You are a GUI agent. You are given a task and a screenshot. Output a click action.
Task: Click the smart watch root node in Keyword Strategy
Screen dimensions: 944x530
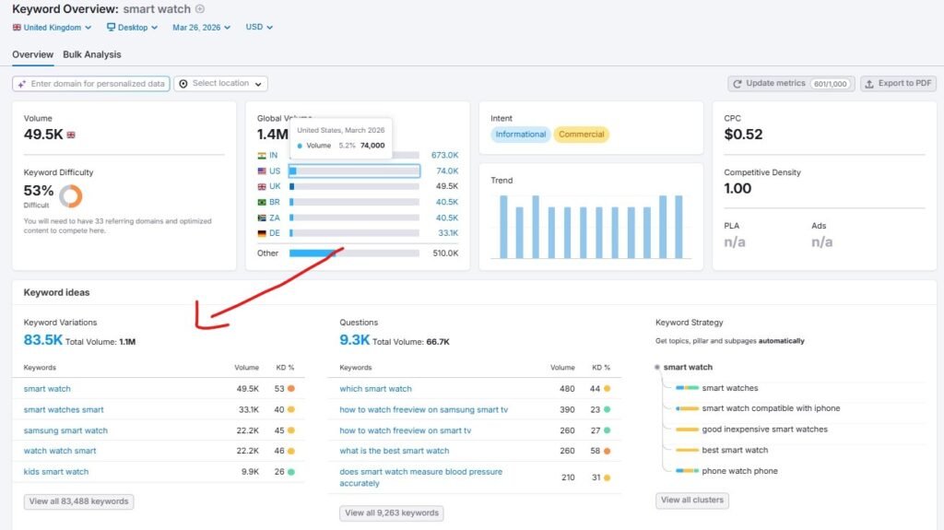[688, 368]
